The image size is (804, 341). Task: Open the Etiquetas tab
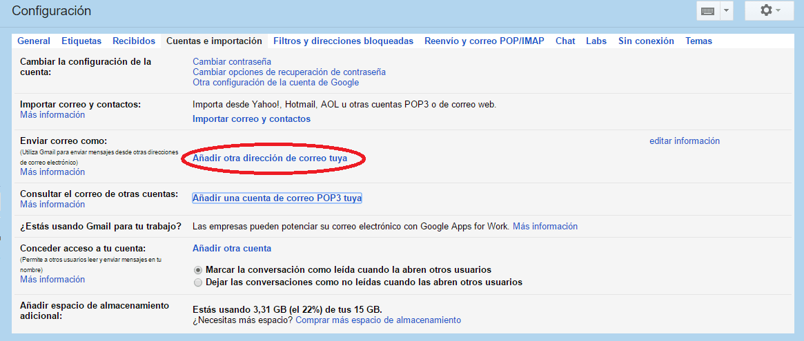(x=81, y=41)
